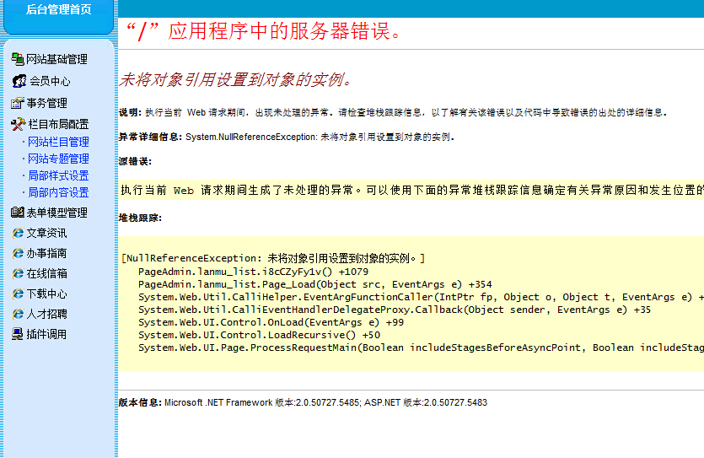Click the IE icon beside 人才招聘
The image size is (704, 458).
[18, 314]
